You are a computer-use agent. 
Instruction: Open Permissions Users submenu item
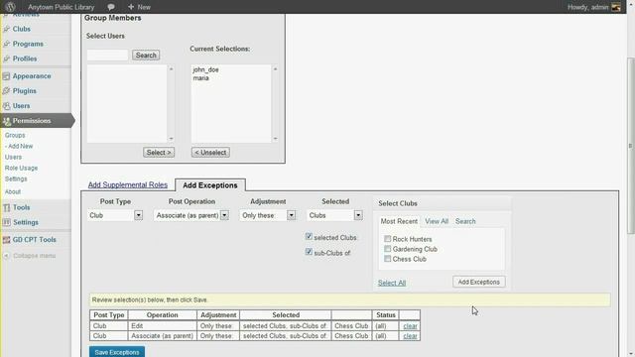coord(13,157)
